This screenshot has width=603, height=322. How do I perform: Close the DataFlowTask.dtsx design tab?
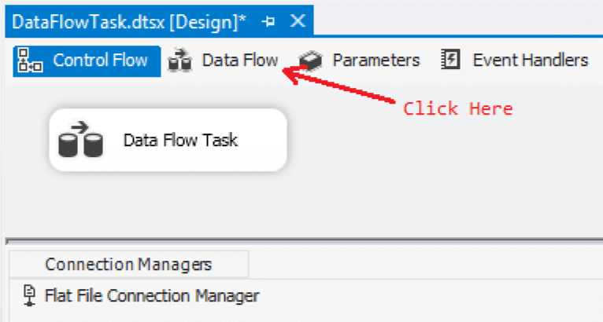click(297, 21)
